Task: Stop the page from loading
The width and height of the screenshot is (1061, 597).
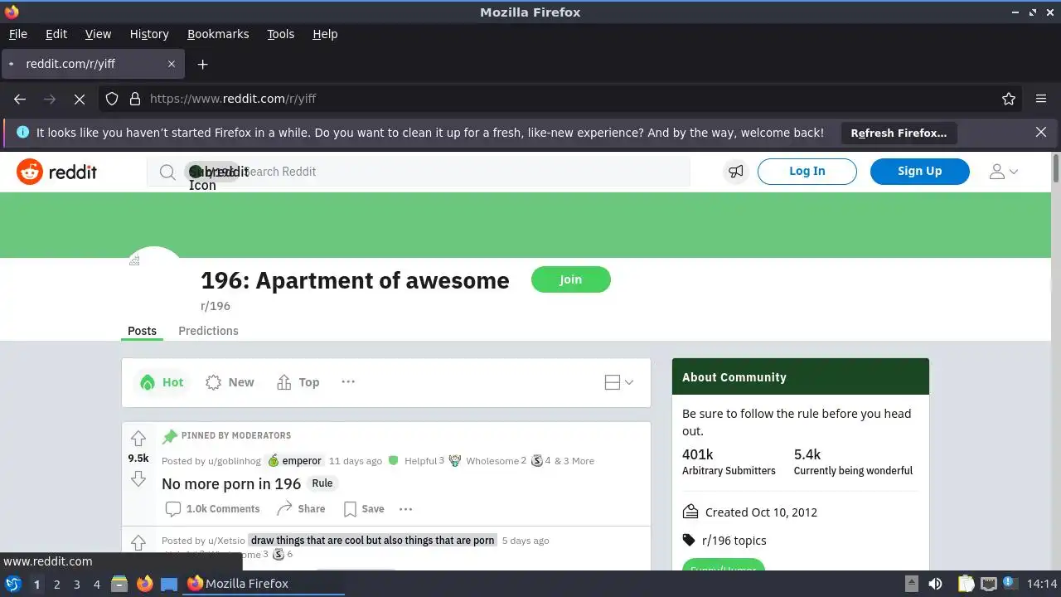Action: 80,99
